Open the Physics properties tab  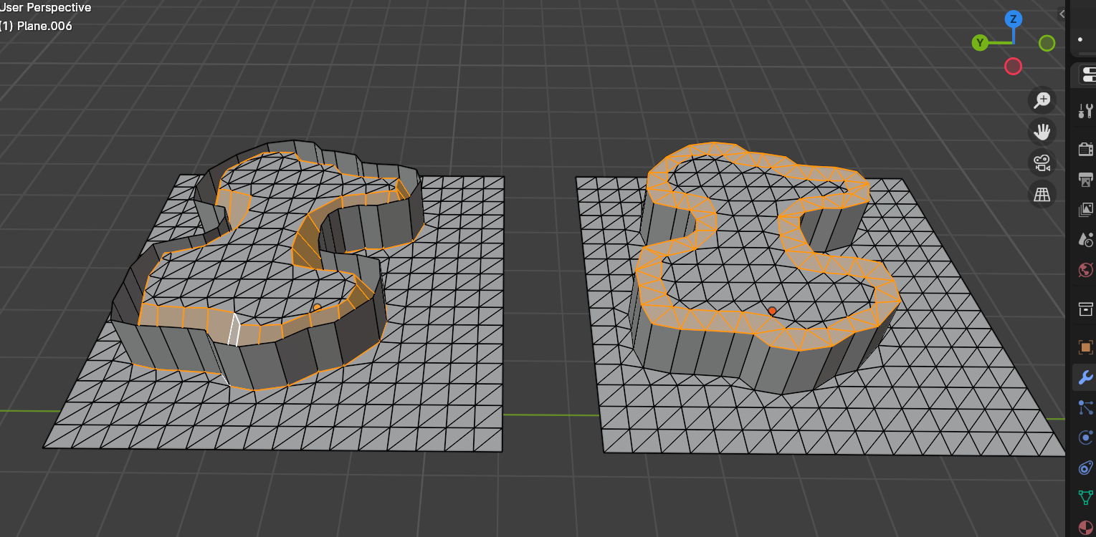point(1085,437)
